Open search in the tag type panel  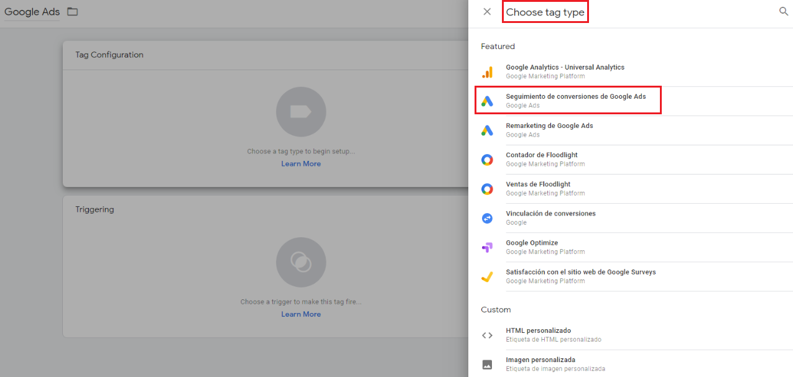coord(784,11)
